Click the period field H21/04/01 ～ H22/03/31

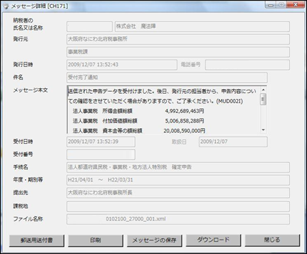point(178,180)
